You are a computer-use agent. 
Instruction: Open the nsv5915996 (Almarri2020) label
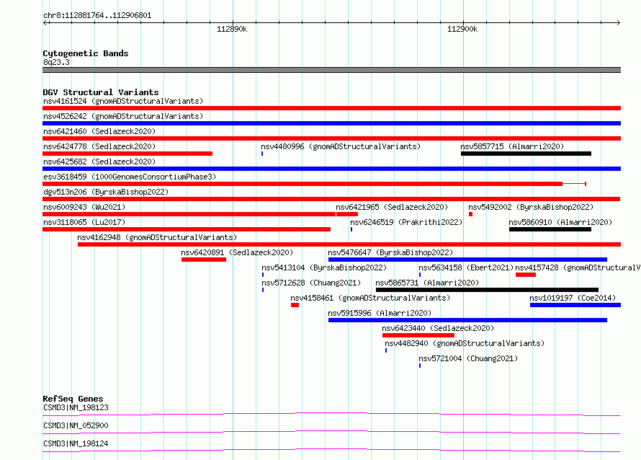[x=380, y=313]
